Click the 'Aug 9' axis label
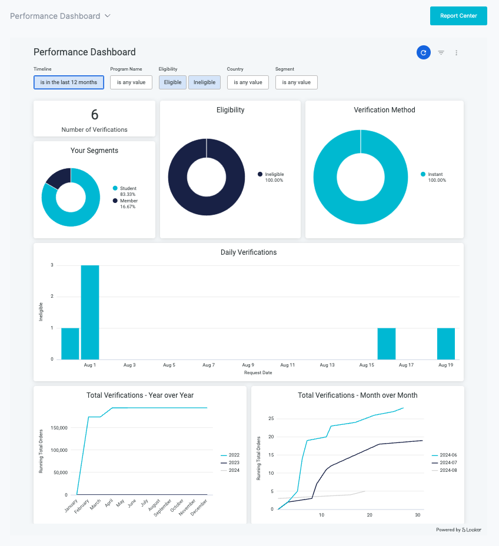Image resolution: width=499 pixels, height=546 pixels. [248, 365]
